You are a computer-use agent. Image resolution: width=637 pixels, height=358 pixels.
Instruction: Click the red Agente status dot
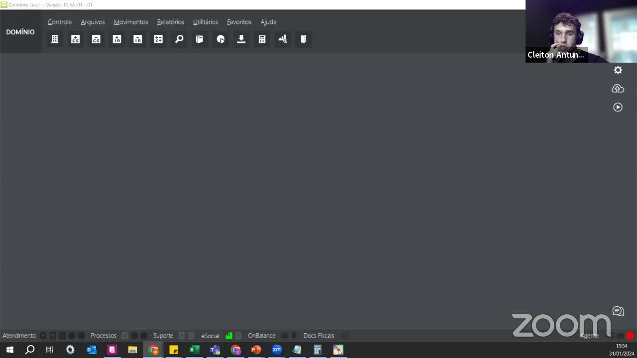click(630, 336)
